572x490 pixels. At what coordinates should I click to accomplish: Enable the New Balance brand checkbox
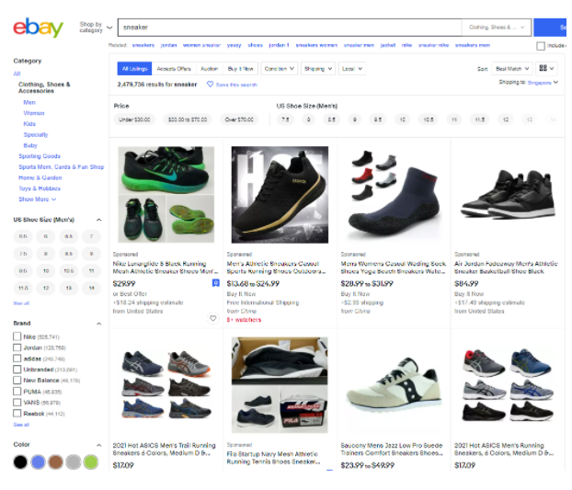[x=17, y=380]
